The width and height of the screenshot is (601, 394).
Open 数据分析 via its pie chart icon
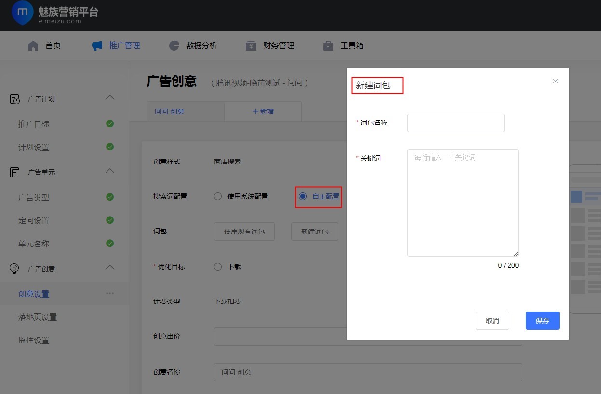[x=174, y=45]
